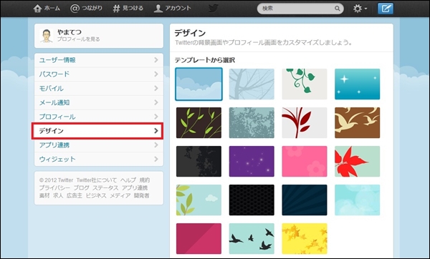Select the purple starry theme

(x=252, y=161)
